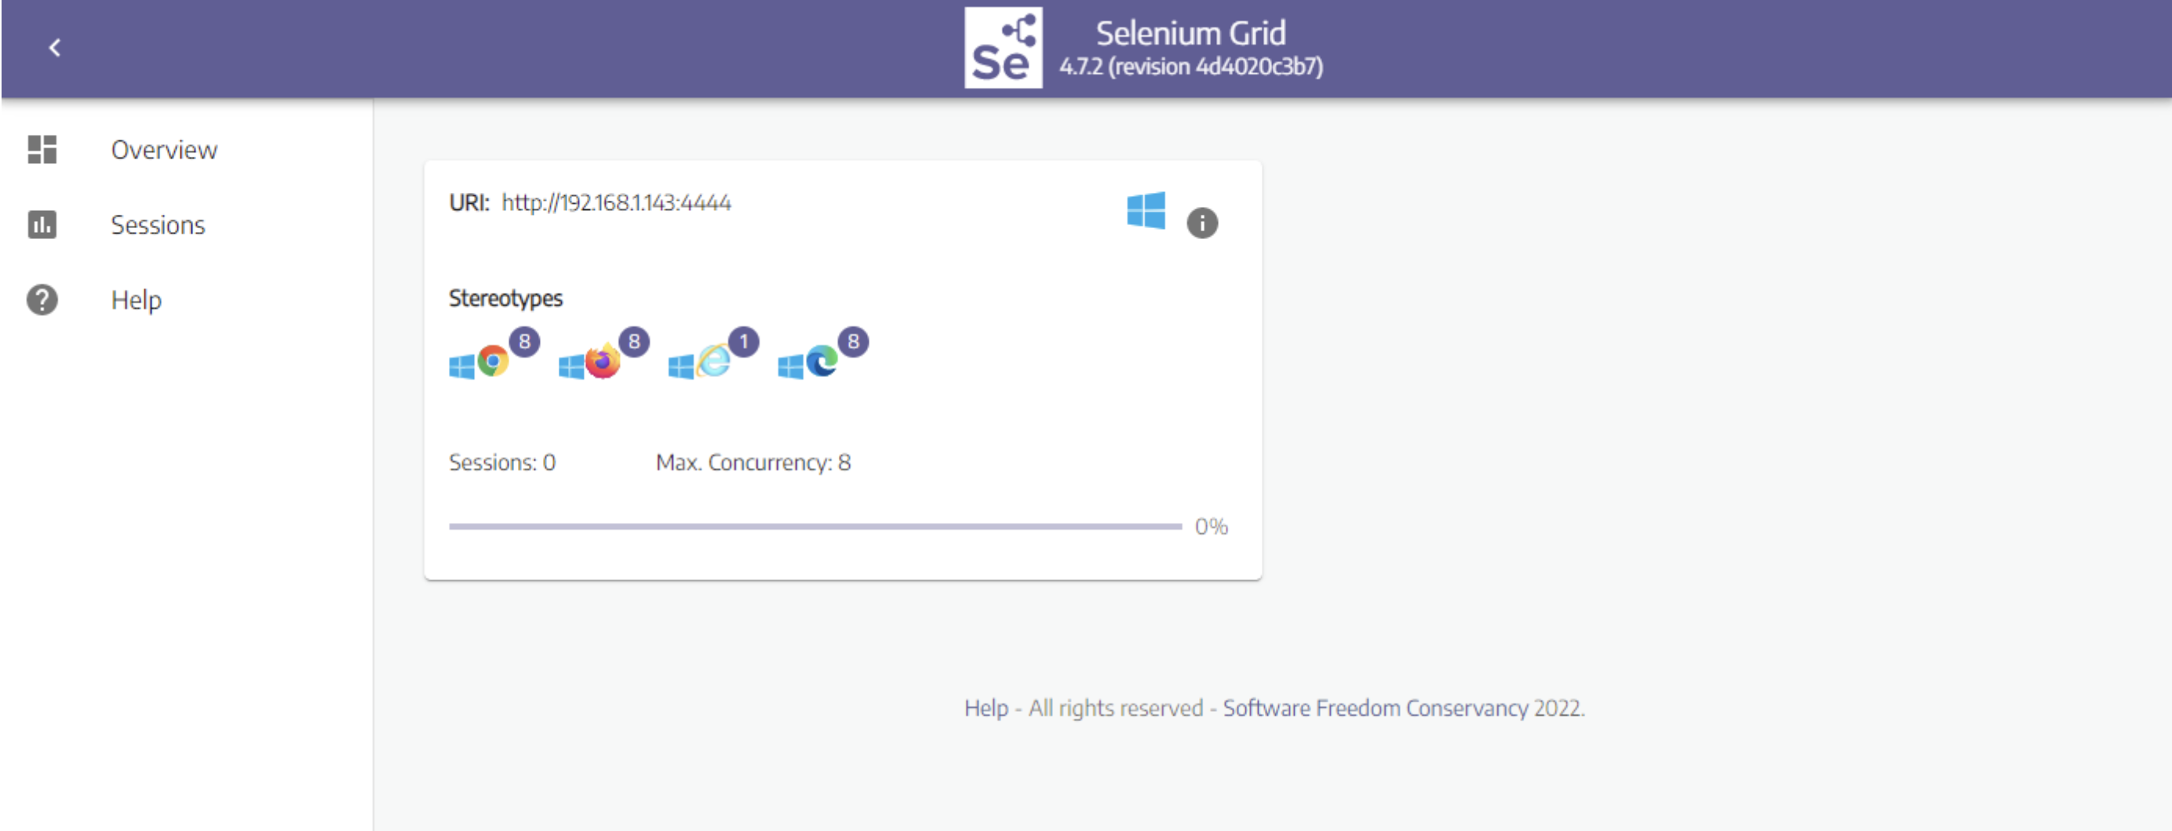Viewport: 2172px width, 831px height.
Task: Click the node usage progress bar
Action: 814,527
